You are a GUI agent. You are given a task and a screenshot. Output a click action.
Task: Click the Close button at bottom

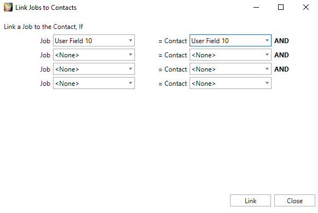295,200
